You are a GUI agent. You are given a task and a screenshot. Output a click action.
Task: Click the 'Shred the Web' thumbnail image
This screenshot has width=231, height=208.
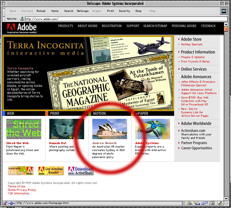24,129
